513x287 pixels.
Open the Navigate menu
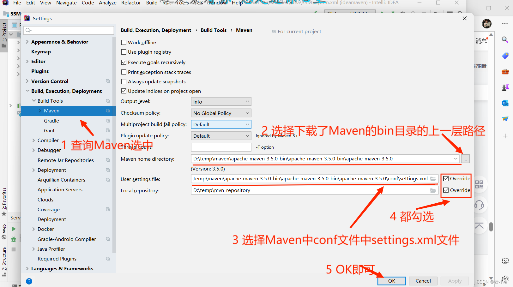66,3
